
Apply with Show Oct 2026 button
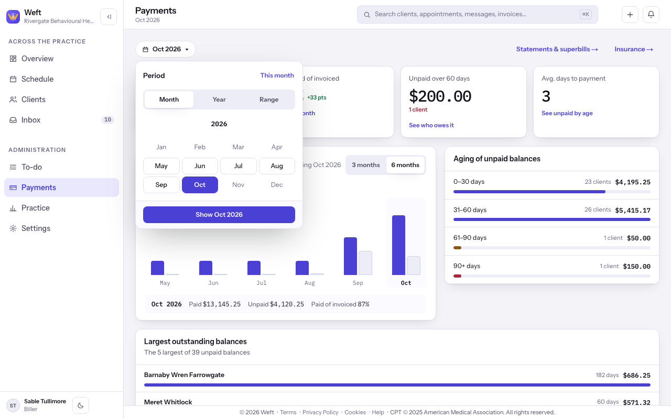(x=219, y=215)
